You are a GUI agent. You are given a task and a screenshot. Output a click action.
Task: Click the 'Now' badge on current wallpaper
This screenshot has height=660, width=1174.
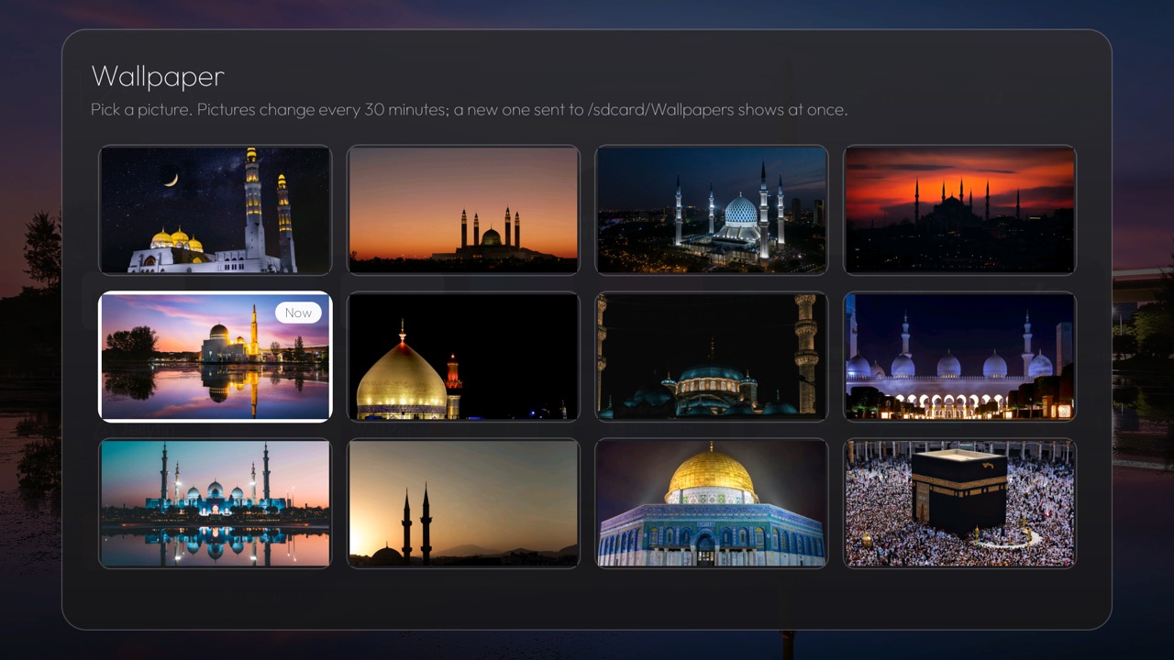[298, 313]
